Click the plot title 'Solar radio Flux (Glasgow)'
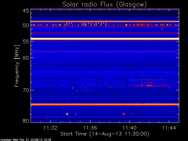The image size is (188, 141). 105,5
